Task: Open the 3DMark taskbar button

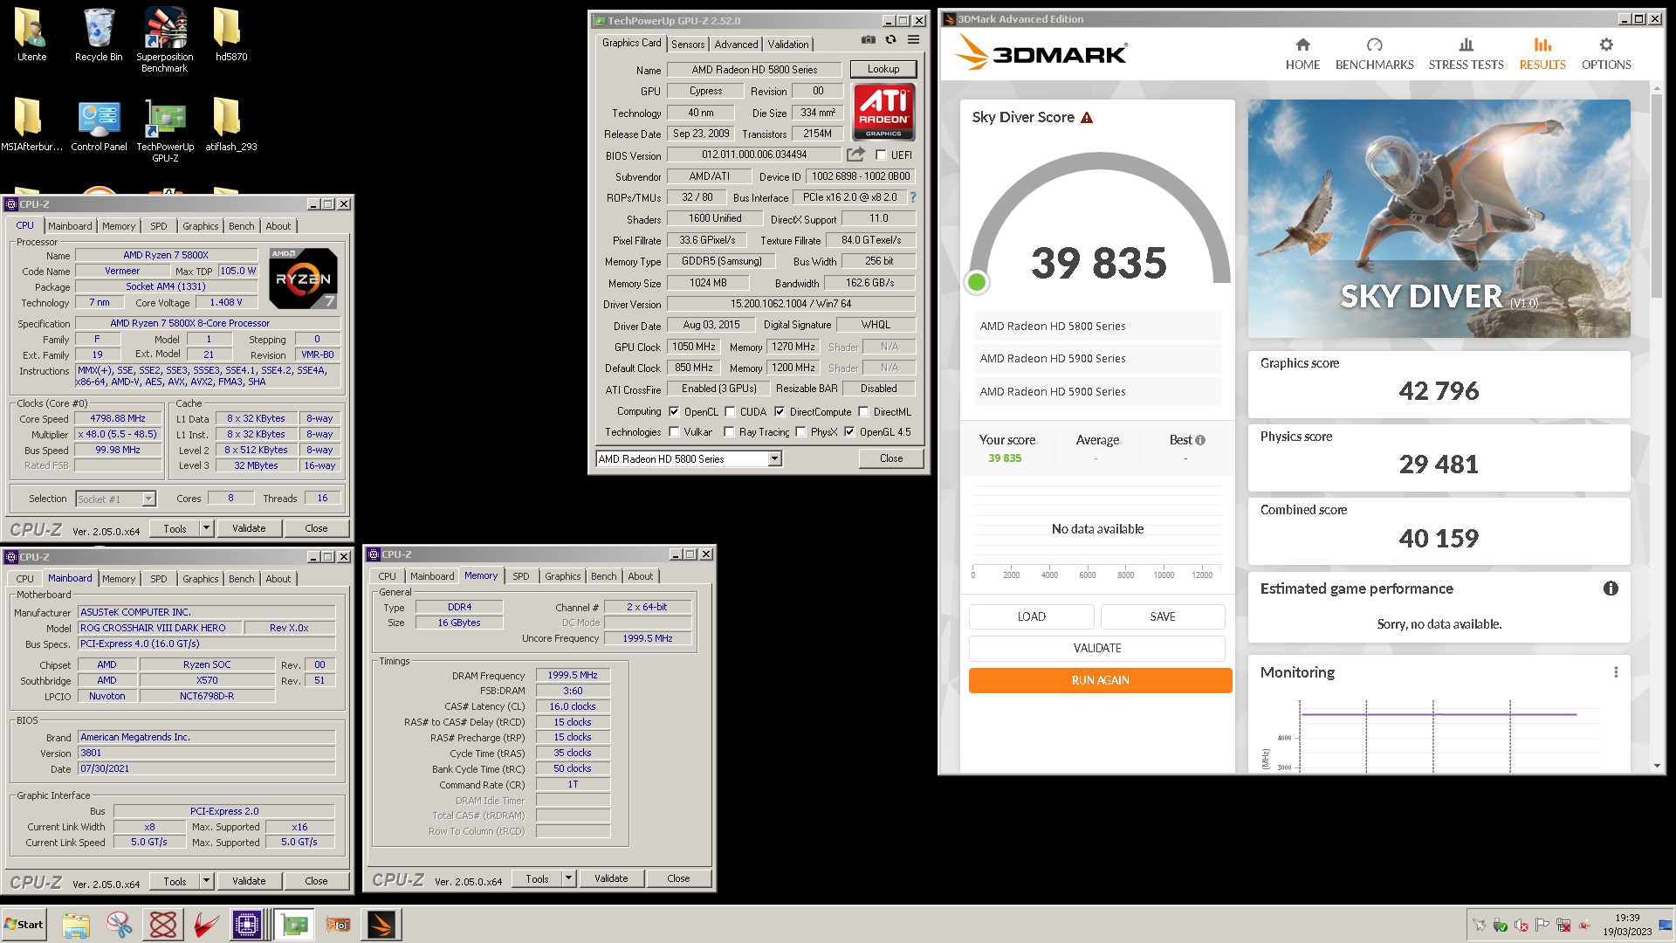Action: point(381,925)
